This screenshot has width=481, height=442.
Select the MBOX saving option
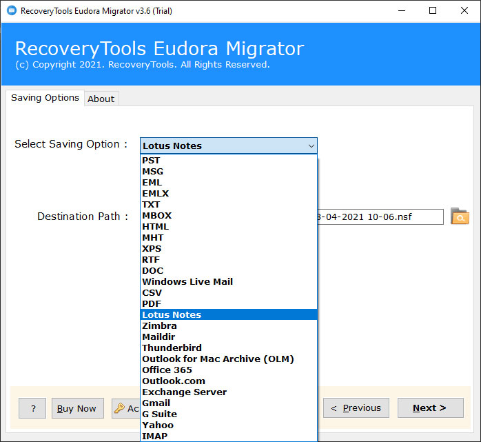pos(229,215)
